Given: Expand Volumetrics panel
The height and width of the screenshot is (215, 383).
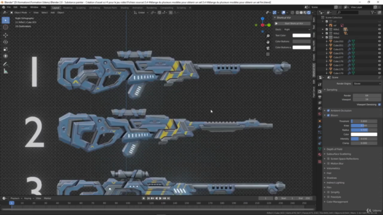Looking at the screenshot, I should pos(333,168).
